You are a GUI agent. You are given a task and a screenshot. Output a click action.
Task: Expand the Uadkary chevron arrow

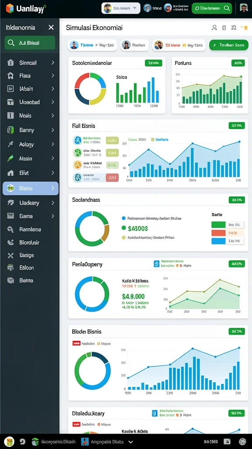pyautogui.click(x=52, y=203)
